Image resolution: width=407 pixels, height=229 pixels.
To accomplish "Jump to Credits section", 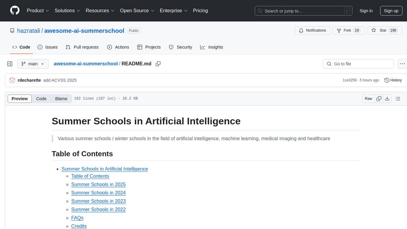I will (79, 226).
